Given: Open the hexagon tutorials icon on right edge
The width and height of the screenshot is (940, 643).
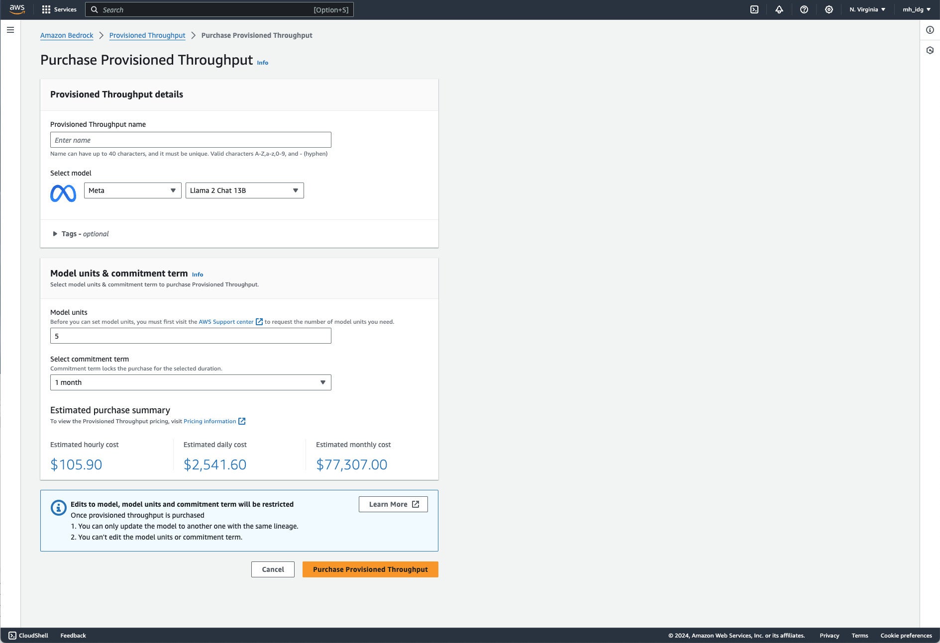Looking at the screenshot, I should point(930,50).
